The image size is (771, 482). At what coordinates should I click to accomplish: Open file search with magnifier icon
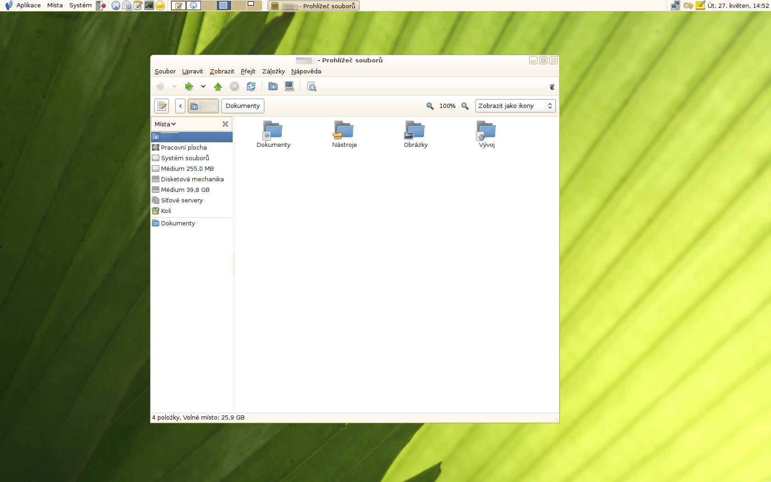pyautogui.click(x=312, y=87)
